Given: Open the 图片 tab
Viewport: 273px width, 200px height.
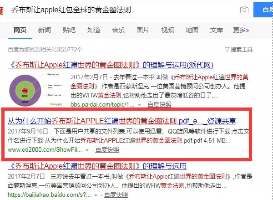Looking at the screenshot, I should pyautogui.click(x=143, y=30).
